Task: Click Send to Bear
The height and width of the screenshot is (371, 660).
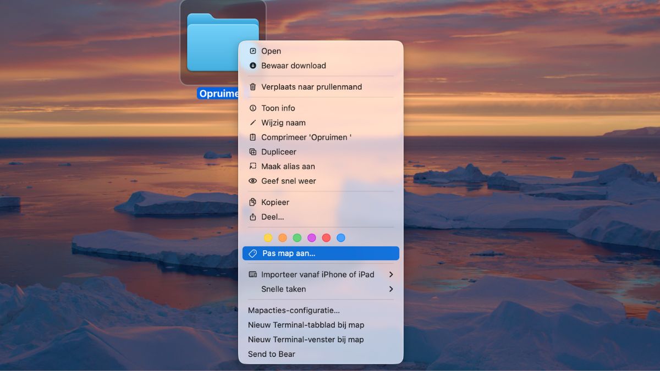Action: point(272,354)
